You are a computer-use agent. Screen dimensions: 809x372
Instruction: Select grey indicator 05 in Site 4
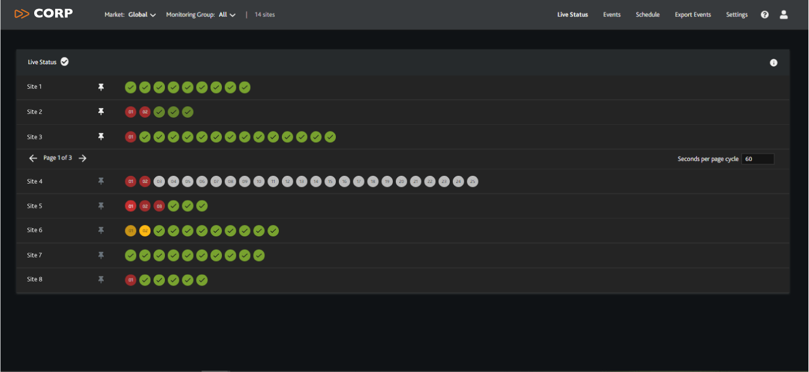click(188, 181)
